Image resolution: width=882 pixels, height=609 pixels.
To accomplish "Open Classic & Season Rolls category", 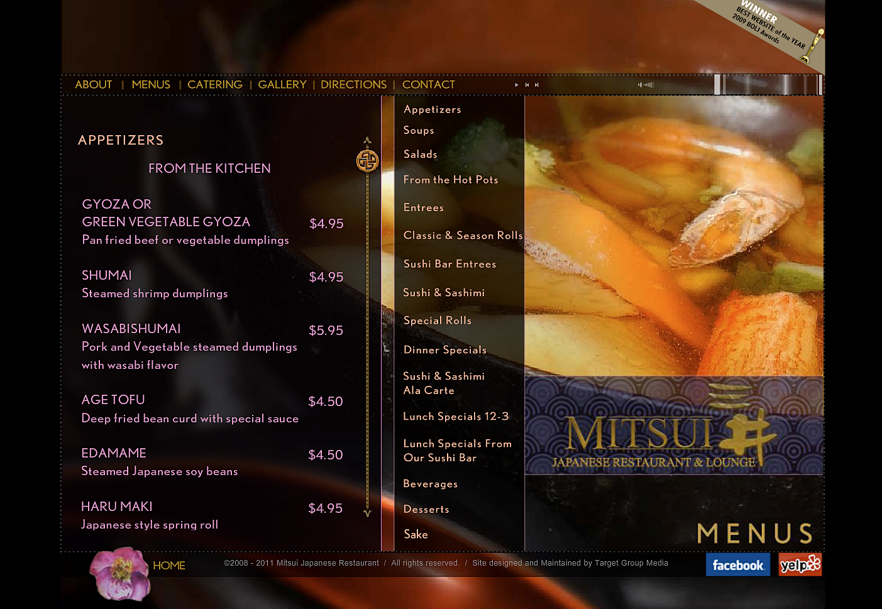I will (x=463, y=235).
